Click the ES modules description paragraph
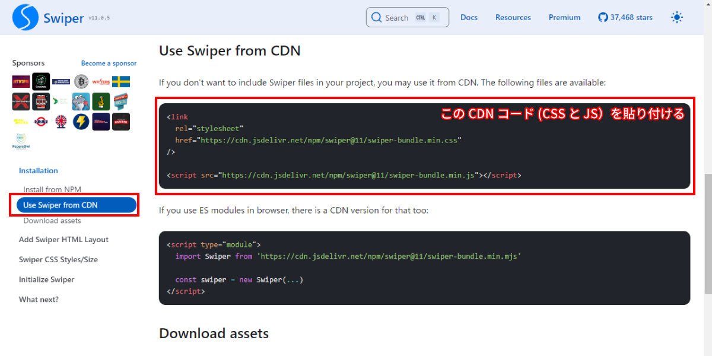This screenshot has height=356, width=712. click(x=293, y=210)
